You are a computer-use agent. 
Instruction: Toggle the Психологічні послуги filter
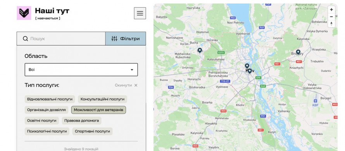[47, 131]
